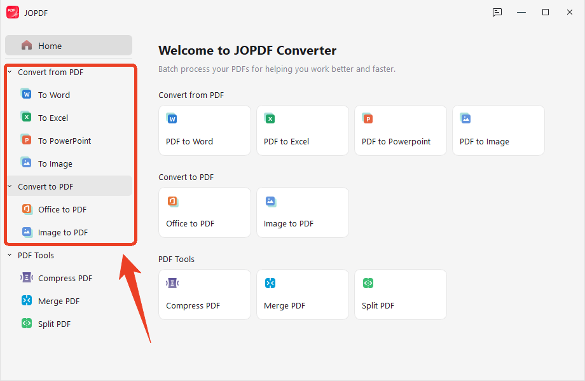Click the compress icon beside sidebar Compress PDF
Image resolution: width=585 pixels, height=381 pixels.
pyautogui.click(x=27, y=277)
